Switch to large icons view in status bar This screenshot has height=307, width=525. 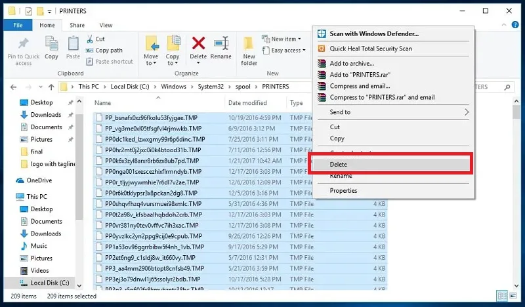513,296
